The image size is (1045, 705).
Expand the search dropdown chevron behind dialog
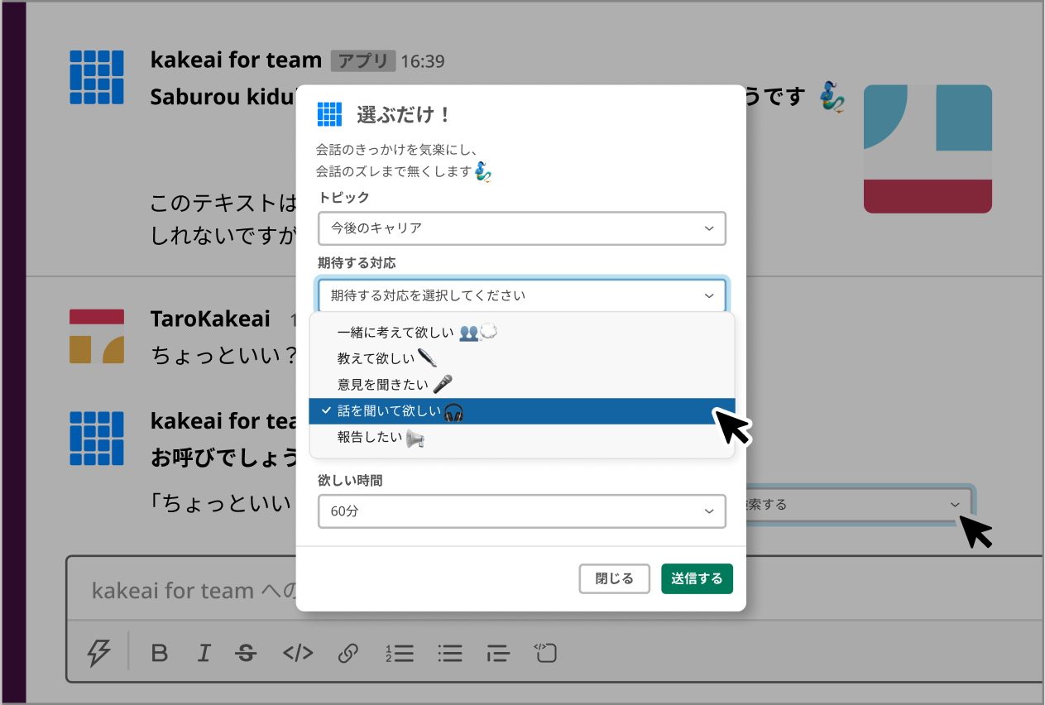click(956, 504)
